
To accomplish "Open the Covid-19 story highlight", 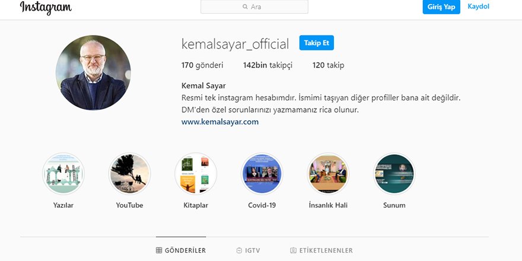I will pos(262,174).
